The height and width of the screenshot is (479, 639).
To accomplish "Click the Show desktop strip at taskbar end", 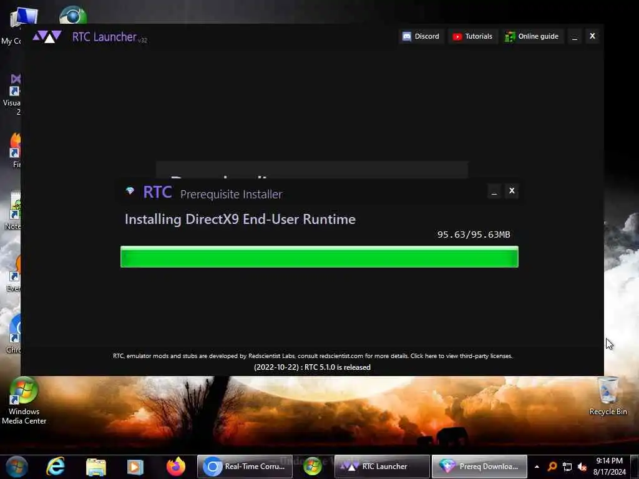I will pos(635,467).
